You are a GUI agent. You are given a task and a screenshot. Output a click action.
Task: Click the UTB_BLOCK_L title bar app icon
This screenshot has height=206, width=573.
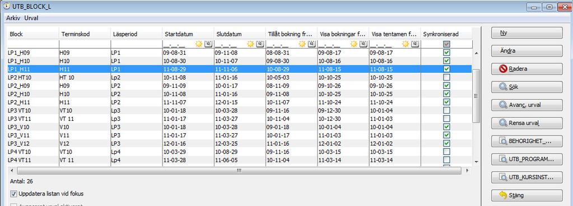point(6,7)
